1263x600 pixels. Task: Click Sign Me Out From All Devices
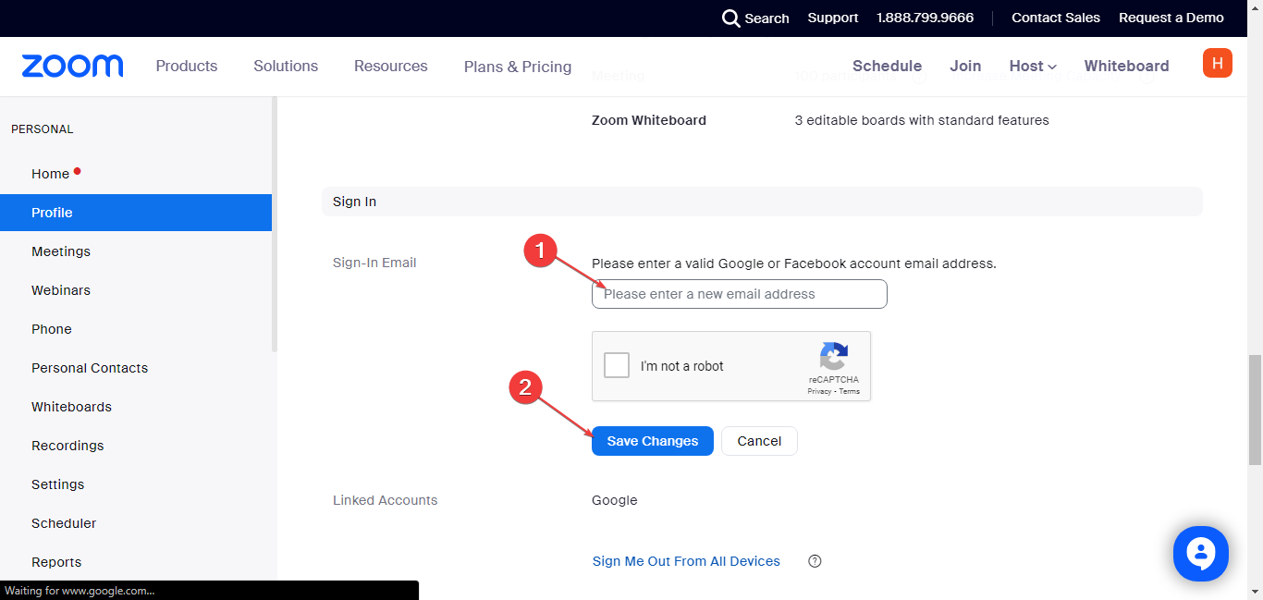pos(686,561)
